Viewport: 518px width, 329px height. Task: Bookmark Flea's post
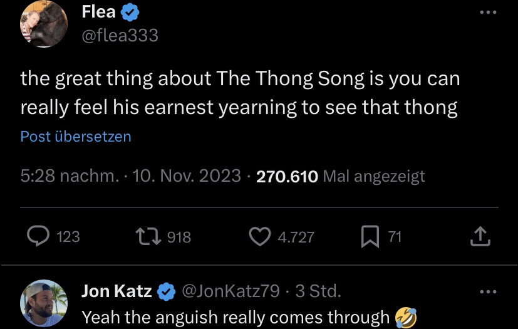pos(370,236)
